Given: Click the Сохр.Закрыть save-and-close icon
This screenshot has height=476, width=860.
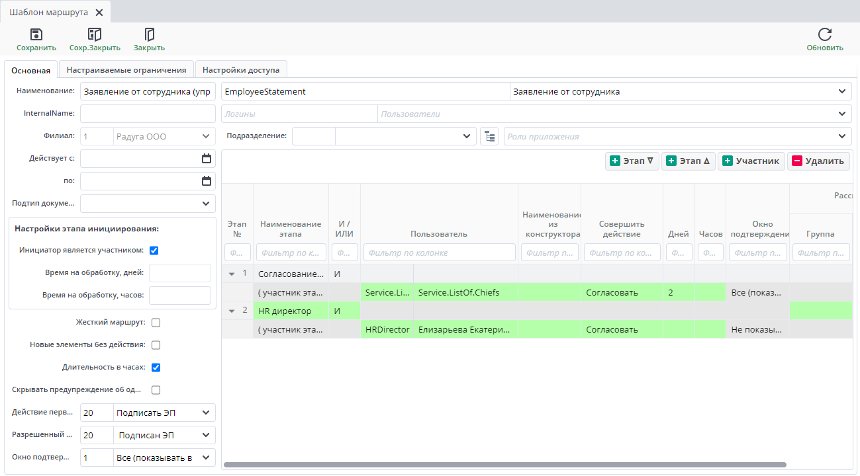Looking at the screenshot, I should point(95,35).
